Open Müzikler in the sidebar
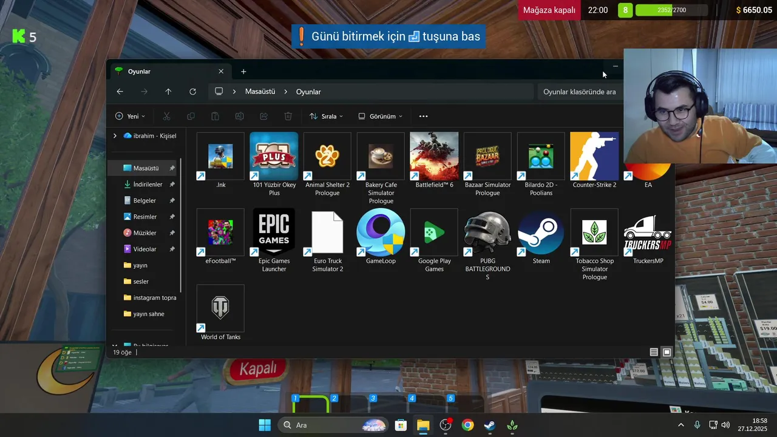The width and height of the screenshot is (777, 437). pyautogui.click(x=144, y=233)
